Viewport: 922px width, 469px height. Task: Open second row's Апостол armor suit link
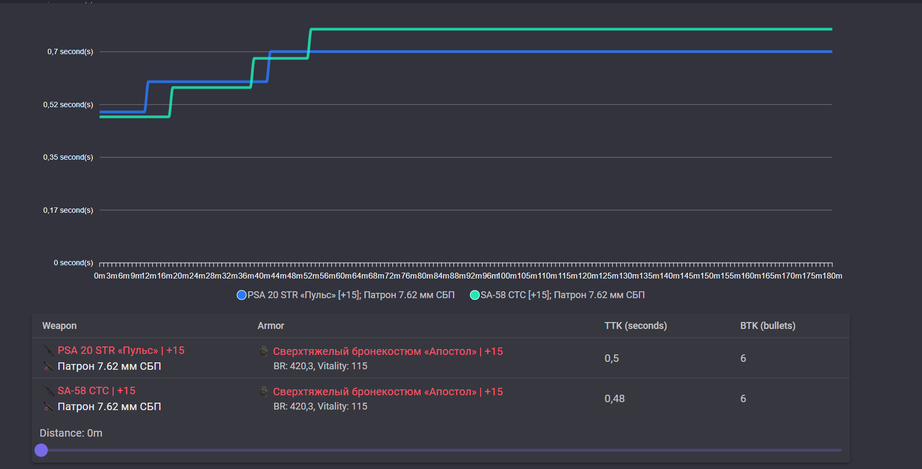[388, 392]
